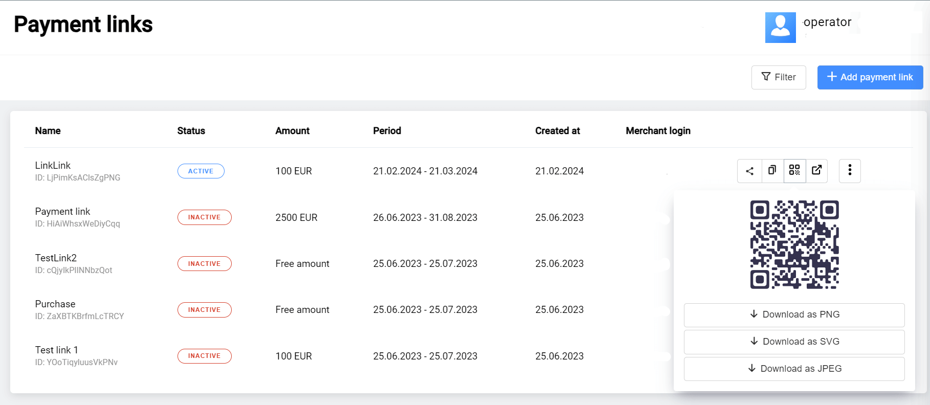Click the INACTIVE badge for Payment link
This screenshot has height=405, width=930.
[x=204, y=217]
